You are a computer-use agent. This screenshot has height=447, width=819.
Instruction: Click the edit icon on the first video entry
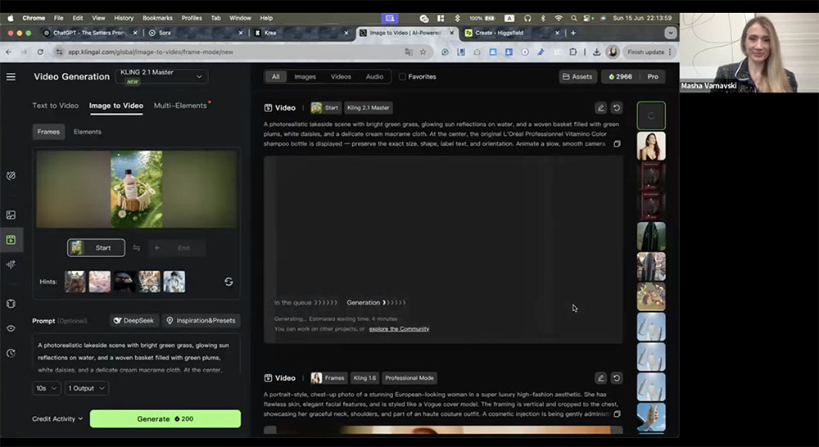click(x=600, y=107)
